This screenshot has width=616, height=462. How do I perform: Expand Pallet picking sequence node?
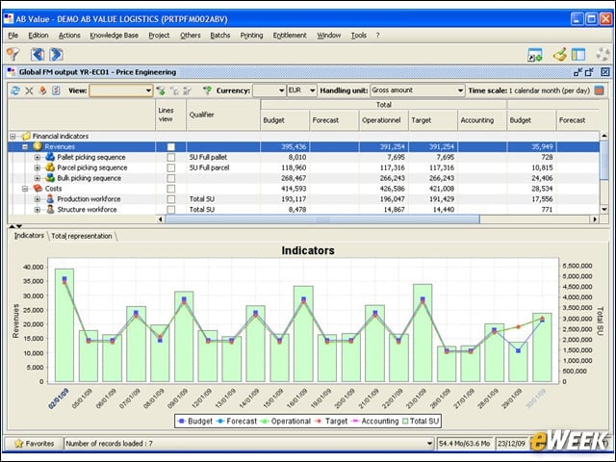point(37,157)
